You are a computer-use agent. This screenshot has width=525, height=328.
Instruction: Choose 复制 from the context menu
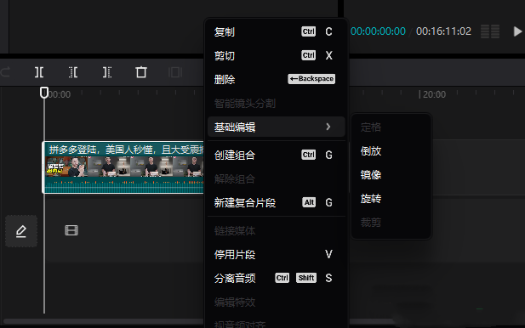click(x=277, y=31)
